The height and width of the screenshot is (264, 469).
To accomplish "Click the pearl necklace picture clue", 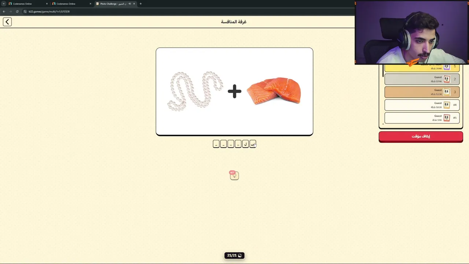I will pyautogui.click(x=195, y=91).
